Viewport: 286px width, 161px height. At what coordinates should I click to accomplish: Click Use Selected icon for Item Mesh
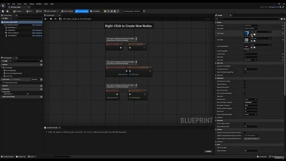click(x=252, y=41)
